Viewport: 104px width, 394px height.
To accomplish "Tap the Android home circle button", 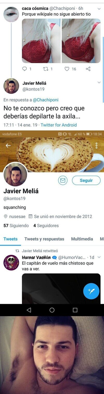I will click(x=52, y=310).
